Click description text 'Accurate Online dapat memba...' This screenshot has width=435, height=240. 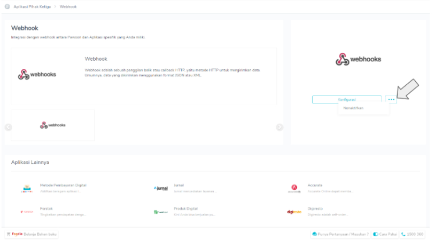[x=330, y=191]
